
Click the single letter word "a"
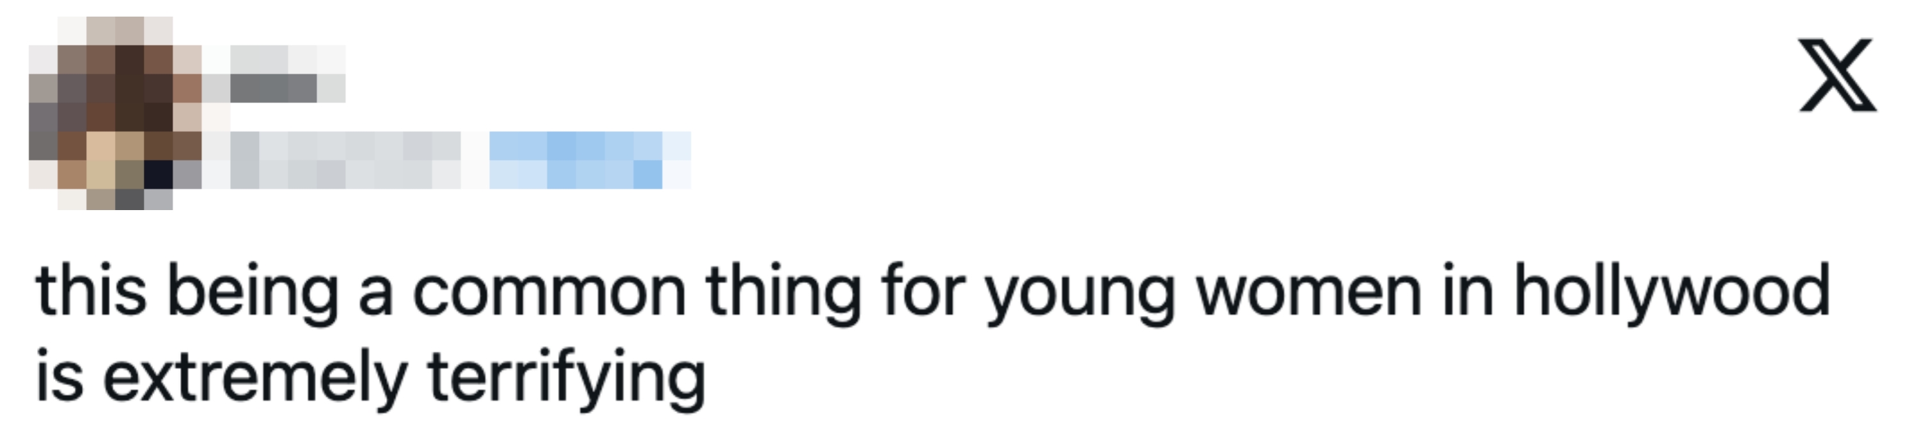pyautogui.click(x=376, y=293)
